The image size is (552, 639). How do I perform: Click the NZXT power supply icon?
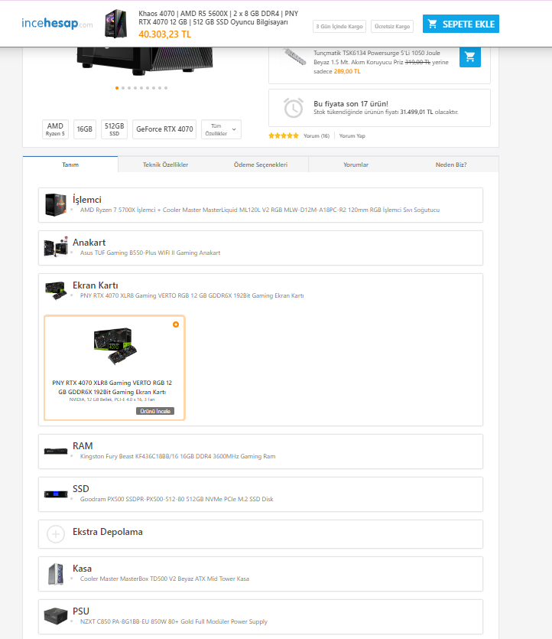tap(56, 616)
